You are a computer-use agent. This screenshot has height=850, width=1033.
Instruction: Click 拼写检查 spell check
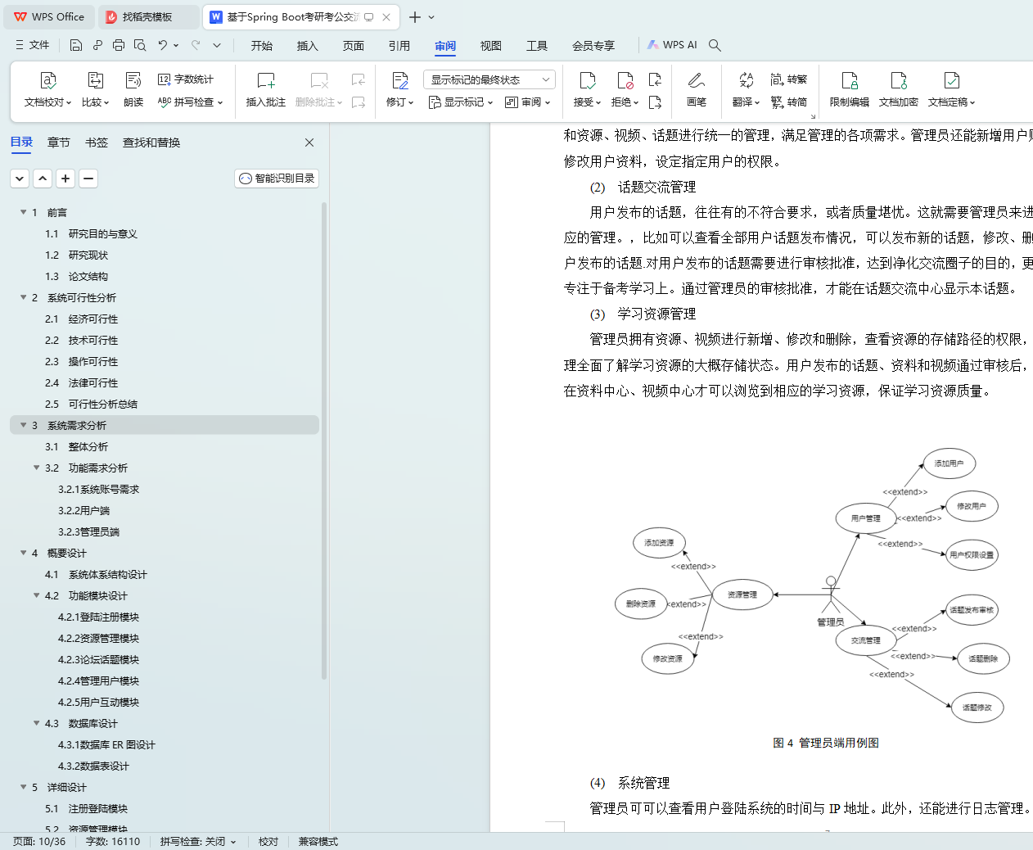[x=190, y=102]
